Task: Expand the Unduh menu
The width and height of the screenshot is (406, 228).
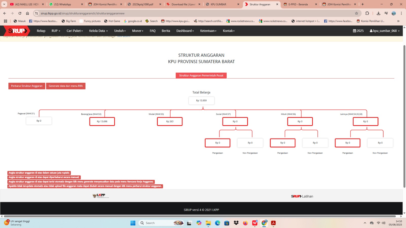Action: [x=120, y=31]
